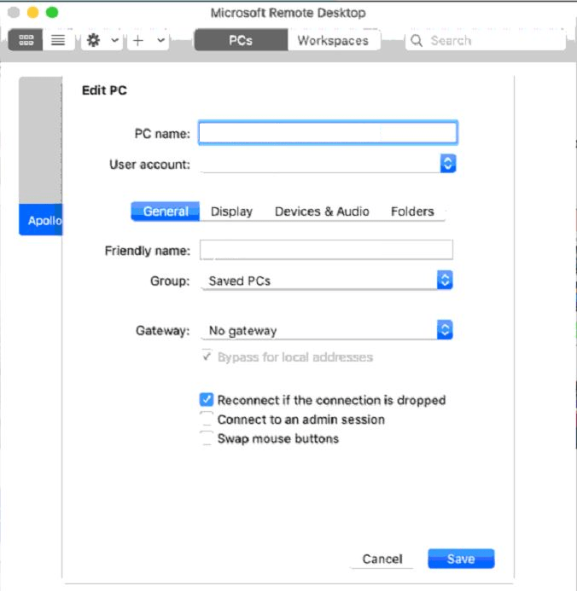Uncheck Reconnect if the connection is dropped
Screen dimensions: 577x591
pos(207,399)
